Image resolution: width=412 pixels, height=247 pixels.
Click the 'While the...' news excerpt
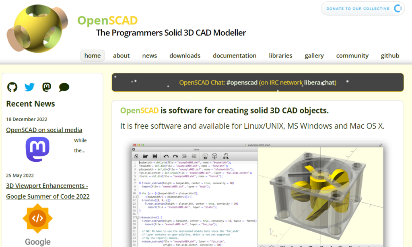click(x=80, y=146)
